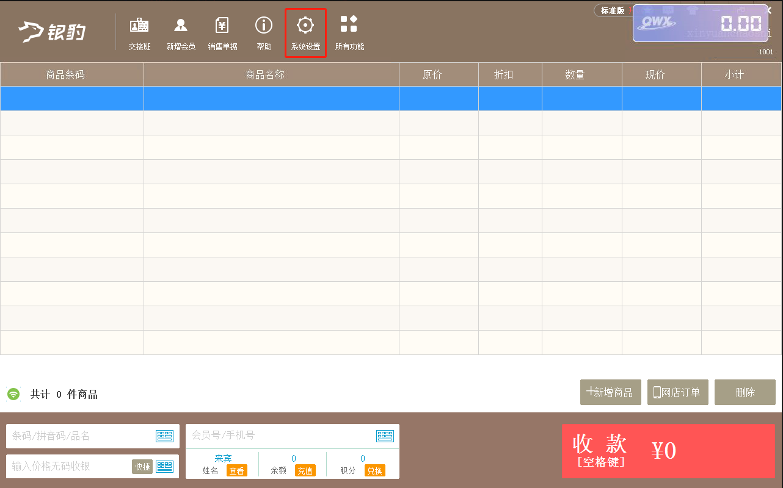Screen dimensions: 783x488
Task: Click the 快捷 quick cashier button
Action: (142, 467)
